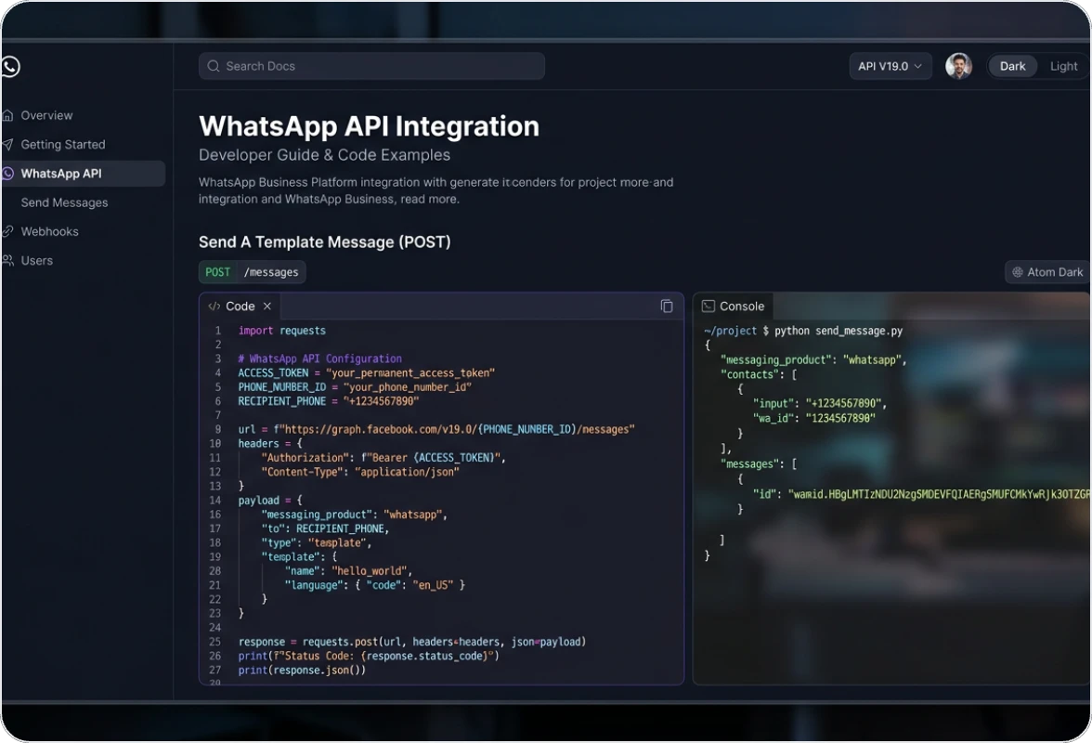Image resolution: width=1092 pixels, height=743 pixels.
Task: Click the "to": RECIPIENT_PHONE line
Action: click(325, 528)
